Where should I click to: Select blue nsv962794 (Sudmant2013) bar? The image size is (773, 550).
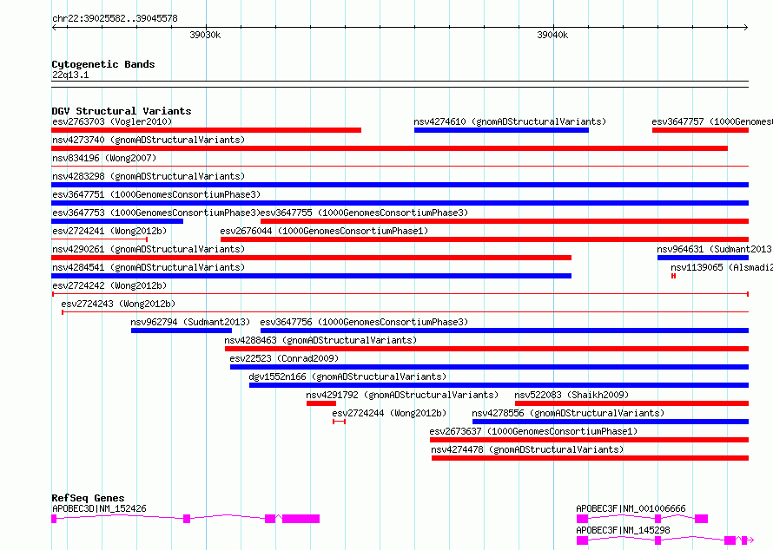[x=182, y=331]
